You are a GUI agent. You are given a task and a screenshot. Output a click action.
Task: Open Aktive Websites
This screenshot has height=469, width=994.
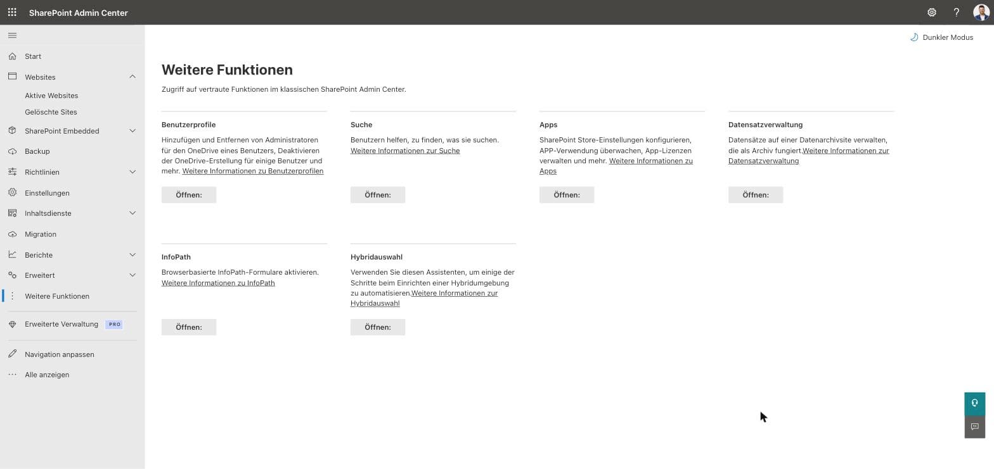point(51,96)
